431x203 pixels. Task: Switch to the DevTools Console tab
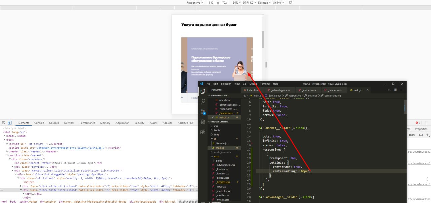[39, 123]
